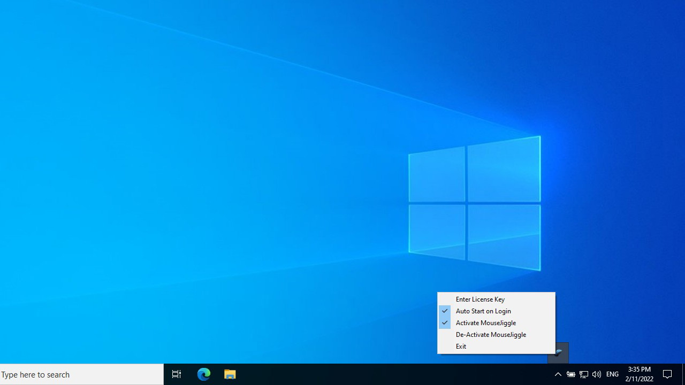Click the volume speaker tray icon
This screenshot has width=685, height=385.
(x=597, y=374)
